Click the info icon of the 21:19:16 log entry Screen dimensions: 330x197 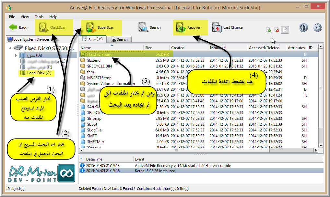tap(82, 171)
